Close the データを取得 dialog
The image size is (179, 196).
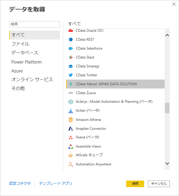click(174, 4)
